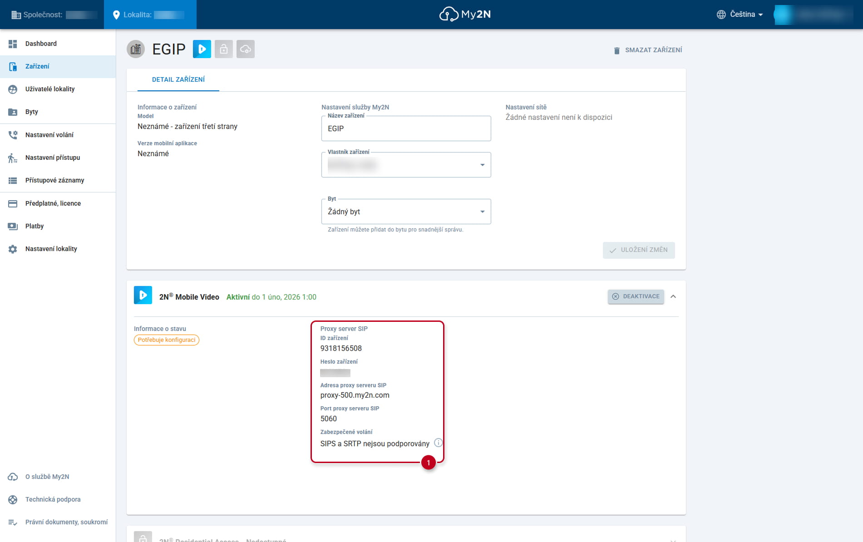
Task: Click the Přístupové záznamy list icon
Action: (x=13, y=180)
